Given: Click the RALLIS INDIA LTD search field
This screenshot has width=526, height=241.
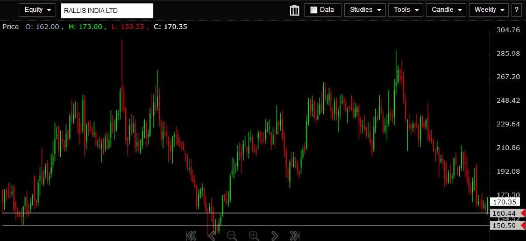Looking at the screenshot, I should pyautogui.click(x=106, y=10).
